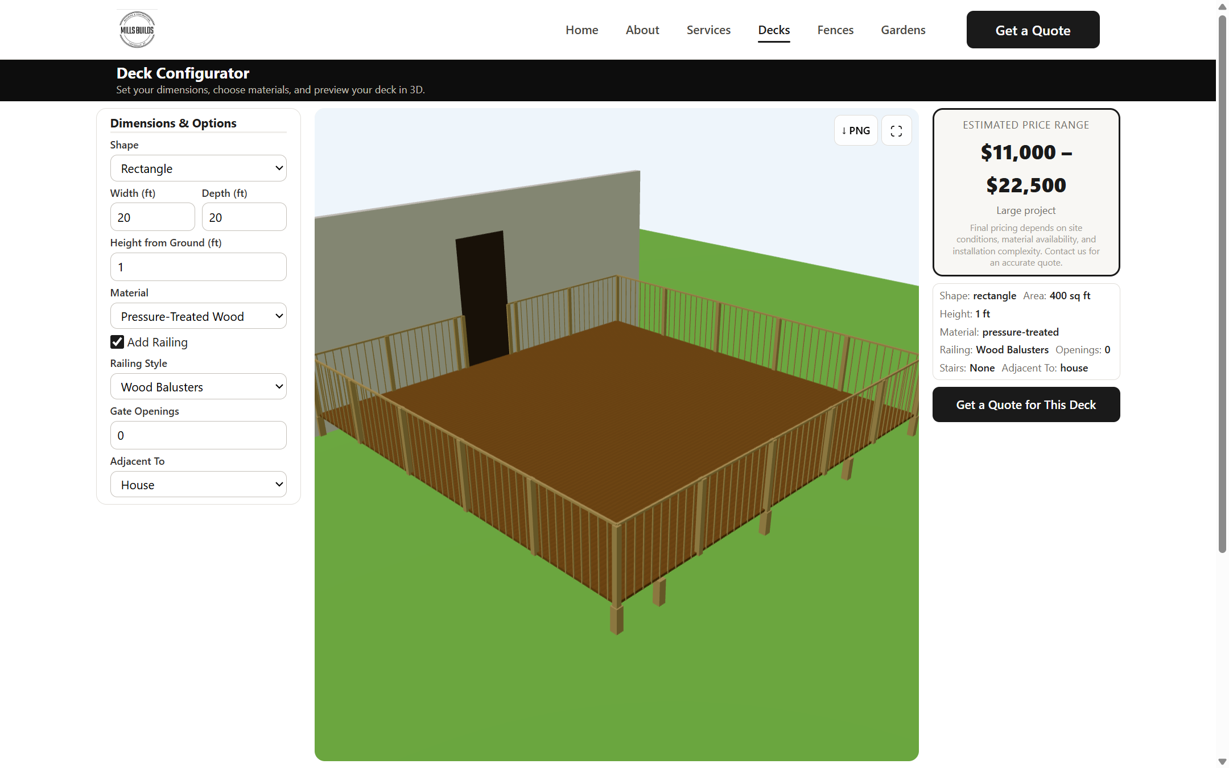Focus the Gate Openings input field
This screenshot has width=1229, height=768.
(199, 435)
